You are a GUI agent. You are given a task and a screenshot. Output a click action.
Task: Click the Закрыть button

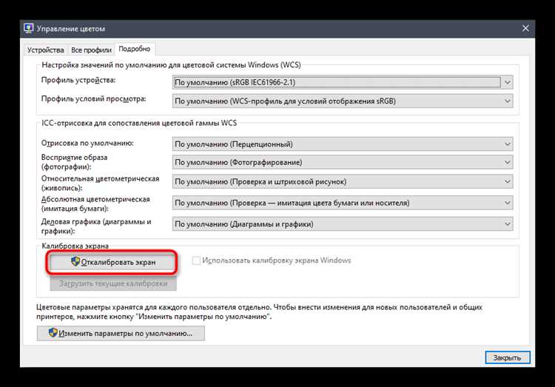pyautogui.click(x=508, y=357)
